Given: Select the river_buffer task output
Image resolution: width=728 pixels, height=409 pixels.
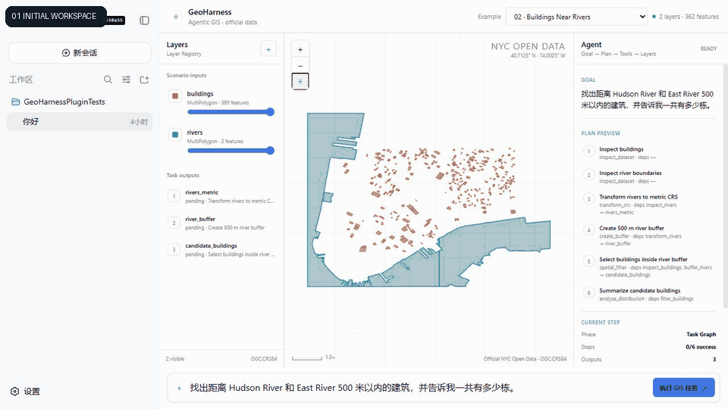Looking at the screenshot, I should pos(221,223).
